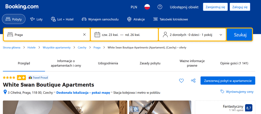This screenshot has width=261, height=114.
Task: Click the Atrakcje ferris wheel icon
Action: pos(129,19)
